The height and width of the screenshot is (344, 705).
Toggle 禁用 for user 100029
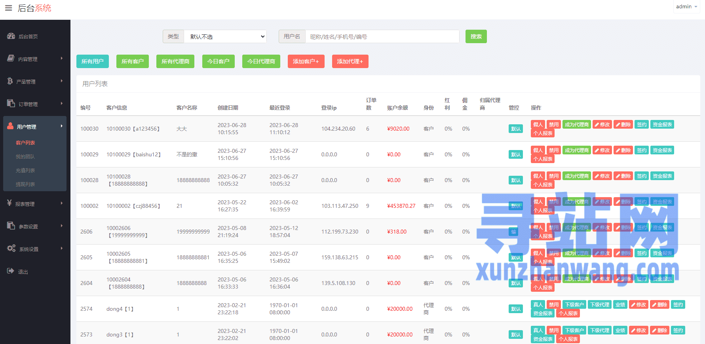pos(554,150)
